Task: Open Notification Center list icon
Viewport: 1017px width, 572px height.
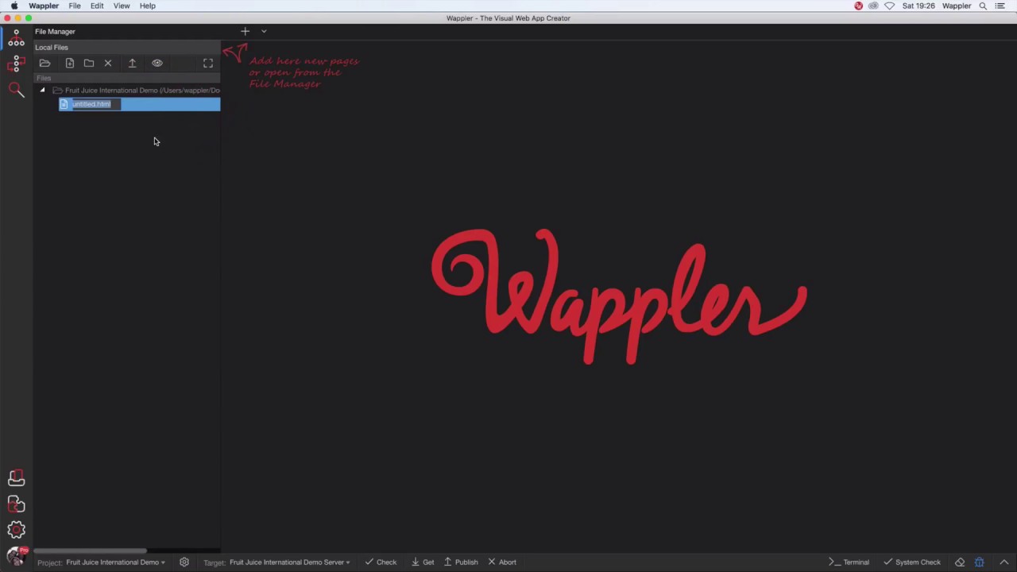Action: pos(1000,6)
